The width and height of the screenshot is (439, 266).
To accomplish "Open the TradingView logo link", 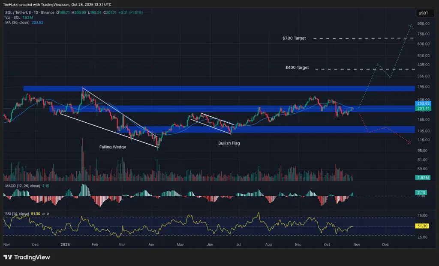I will coord(27,257).
